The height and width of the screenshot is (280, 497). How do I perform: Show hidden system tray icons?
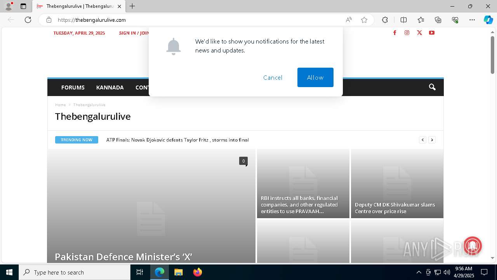click(419, 272)
